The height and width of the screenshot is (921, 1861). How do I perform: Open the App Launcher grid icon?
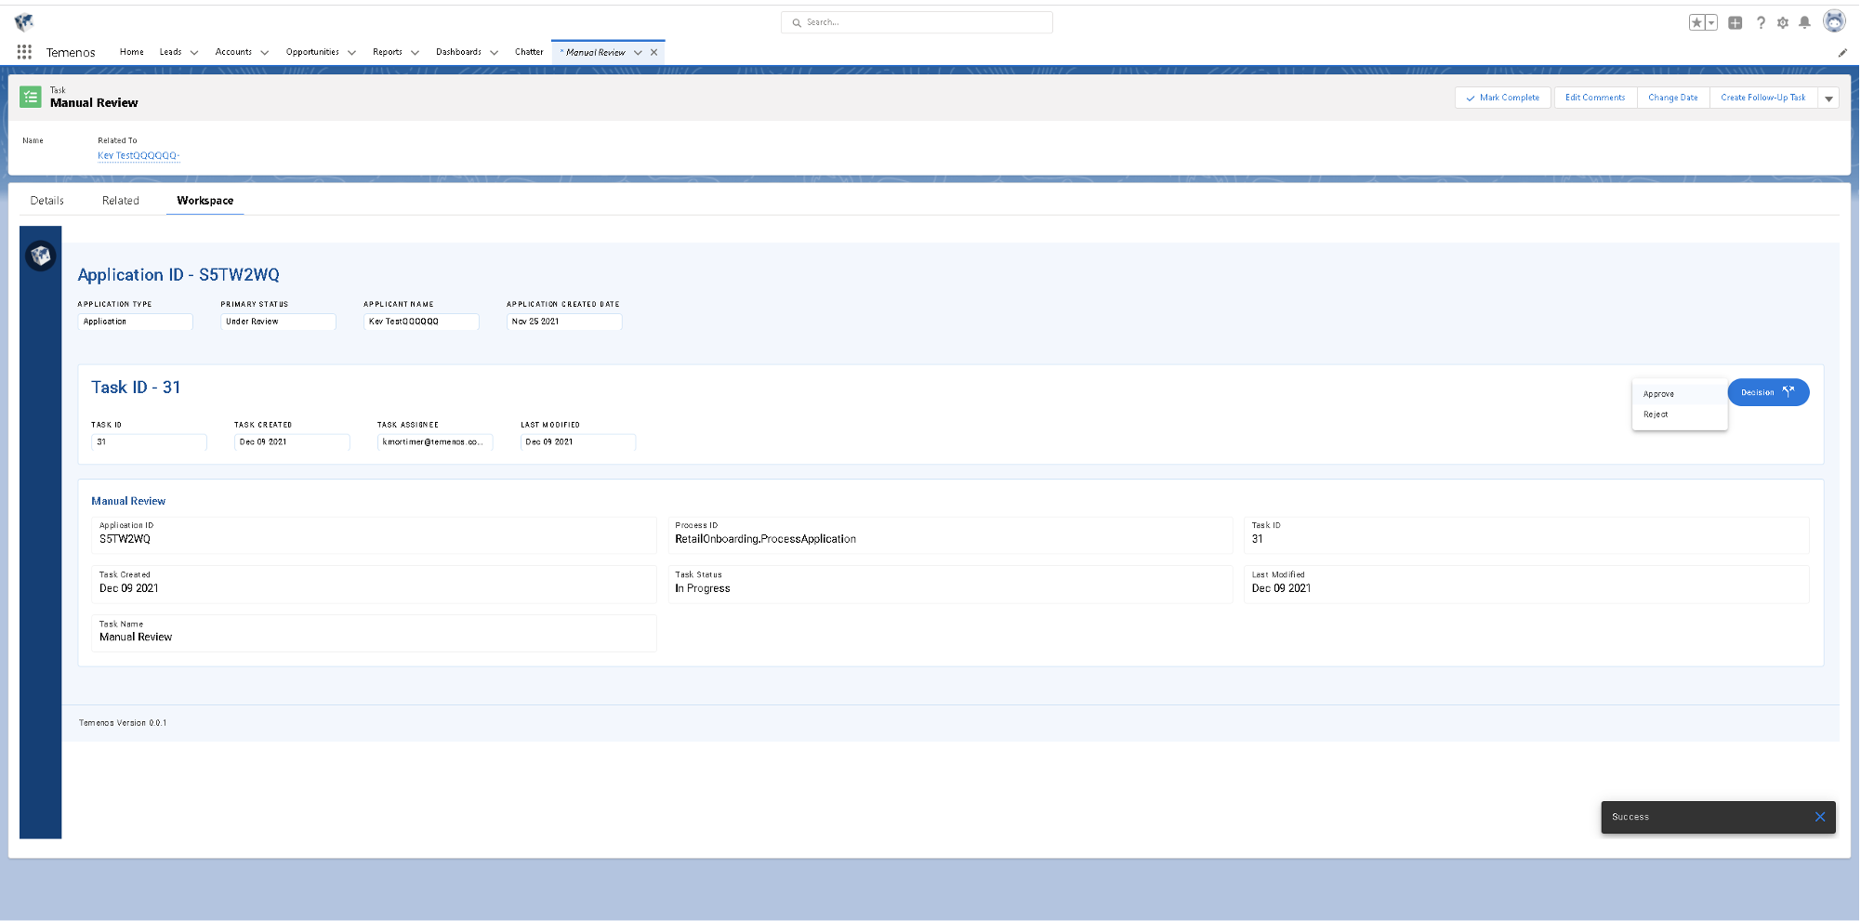(x=24, y=52)
